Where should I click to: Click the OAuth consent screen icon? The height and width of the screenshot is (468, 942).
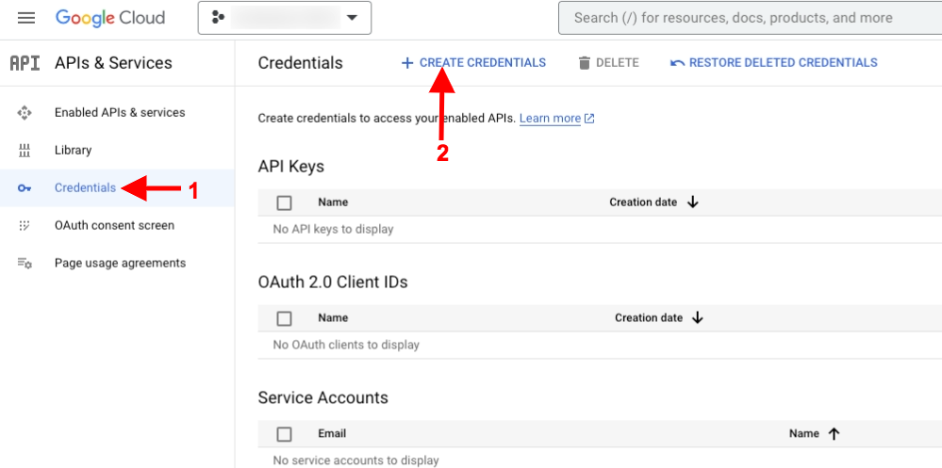pos(25,226)
